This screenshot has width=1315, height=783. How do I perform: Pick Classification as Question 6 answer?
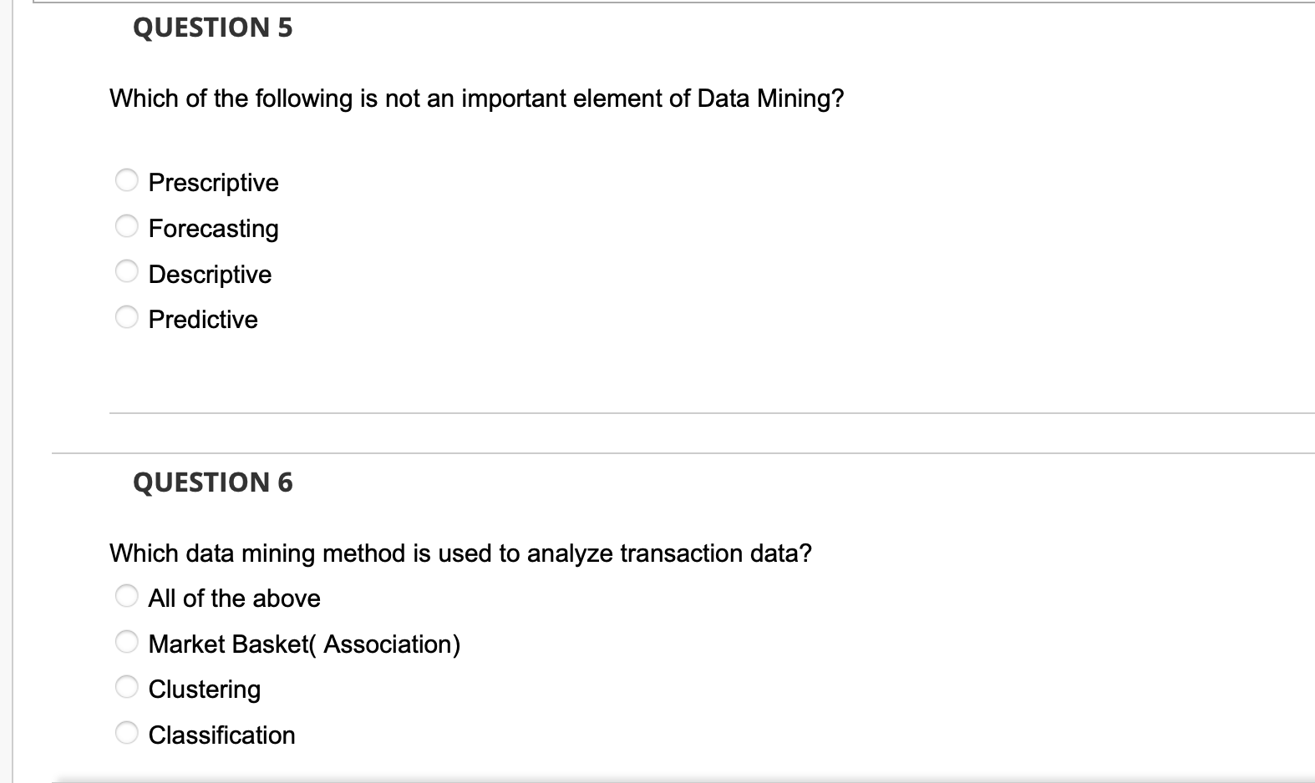(125, 731)
